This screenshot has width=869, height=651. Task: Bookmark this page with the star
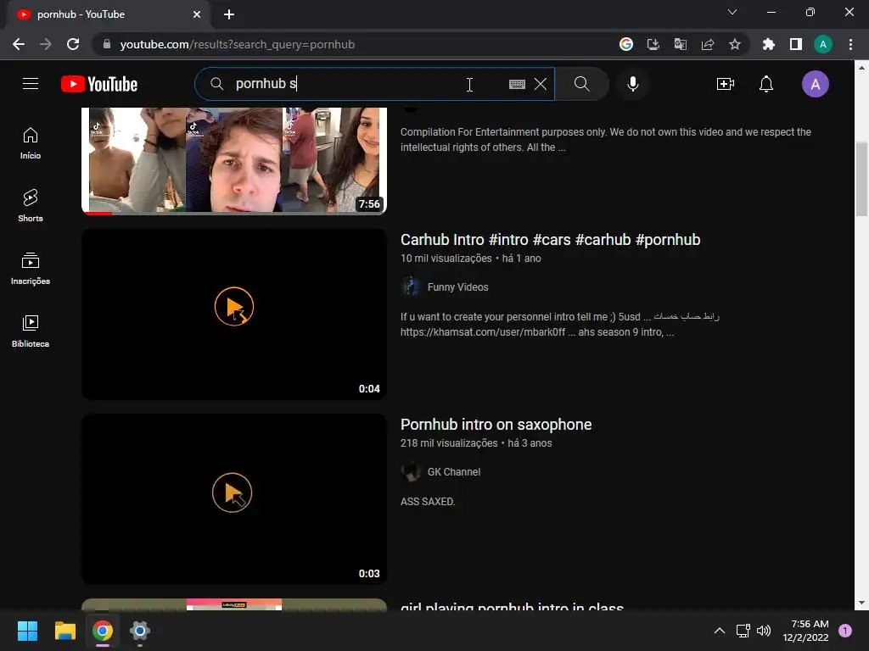734,44
